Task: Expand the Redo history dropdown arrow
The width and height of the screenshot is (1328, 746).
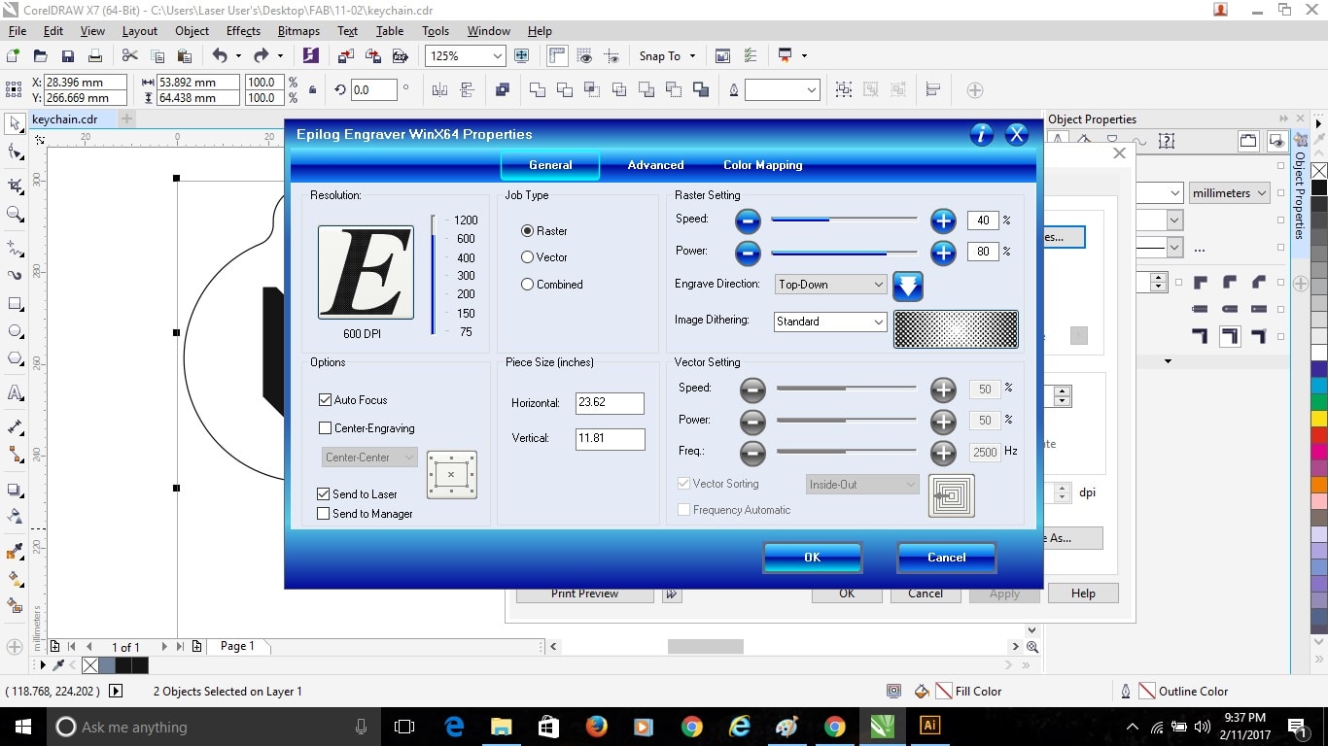Action: click(281, 56)
